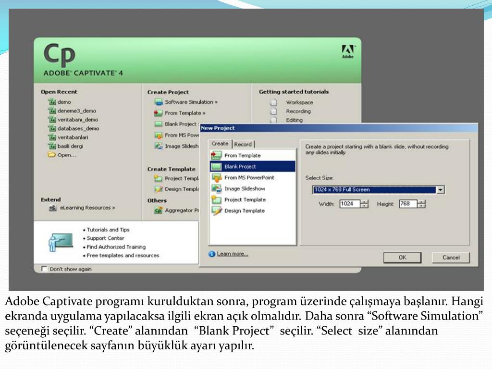Click the Image Slideshow icon on welcome screen

(159, 146)
